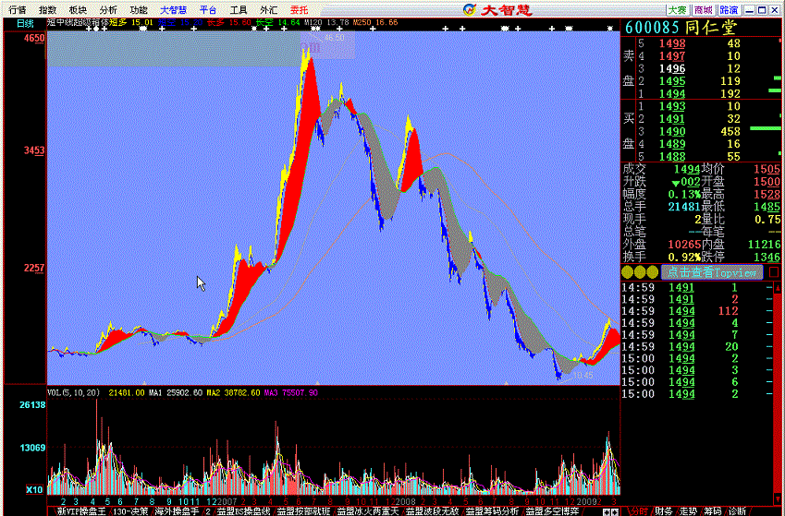Click the 外盘 value 10265
785x516 pixels.
(x=684, y=245)
